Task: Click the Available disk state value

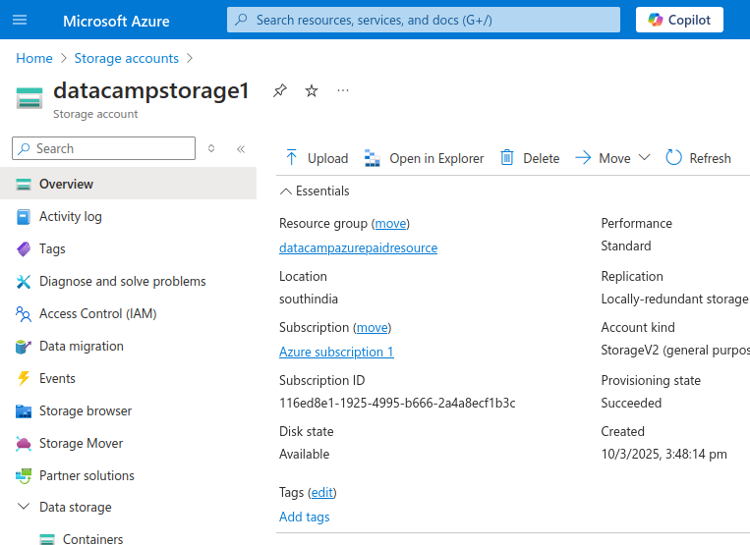Action: (x=304, y=455)
